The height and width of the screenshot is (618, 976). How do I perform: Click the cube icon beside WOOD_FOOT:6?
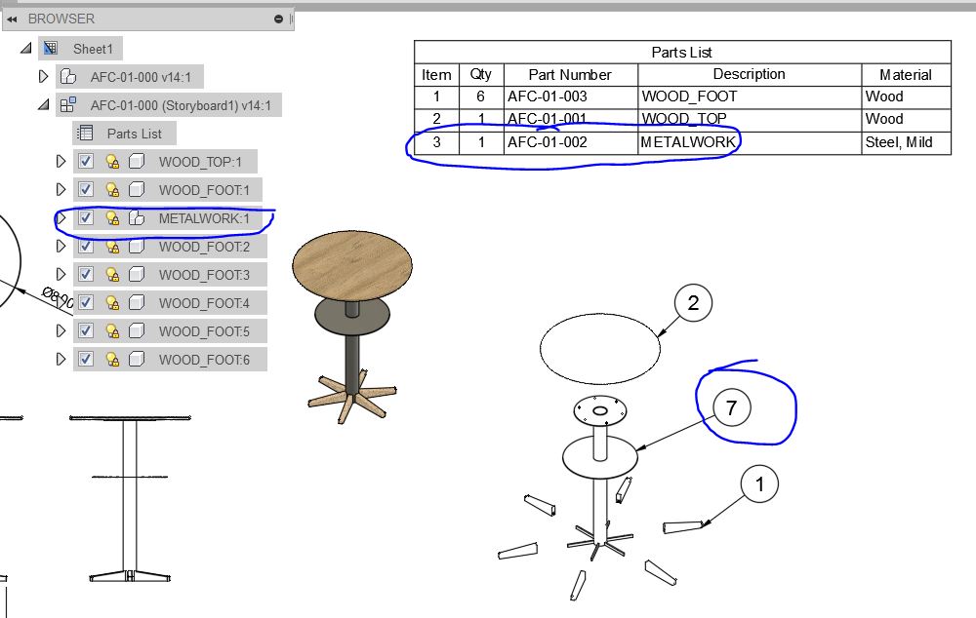click(x=136, y=360)
